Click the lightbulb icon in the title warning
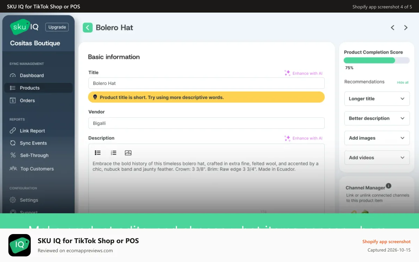Viewport: 419px width, 262px height. pos(95,97)
